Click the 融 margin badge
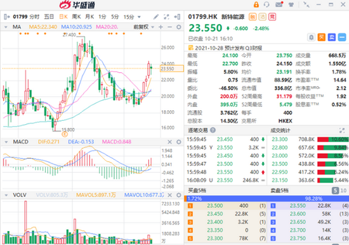The width and height of the screenshot is (349, 245). click(x=253, y=17)
